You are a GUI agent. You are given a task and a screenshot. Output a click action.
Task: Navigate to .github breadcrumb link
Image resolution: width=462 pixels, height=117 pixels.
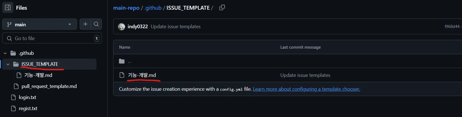[x=153, y=8]
